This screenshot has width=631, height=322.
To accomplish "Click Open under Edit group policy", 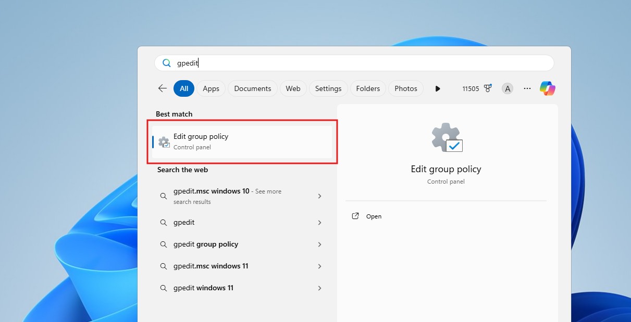I will click(x=374, y=216).
